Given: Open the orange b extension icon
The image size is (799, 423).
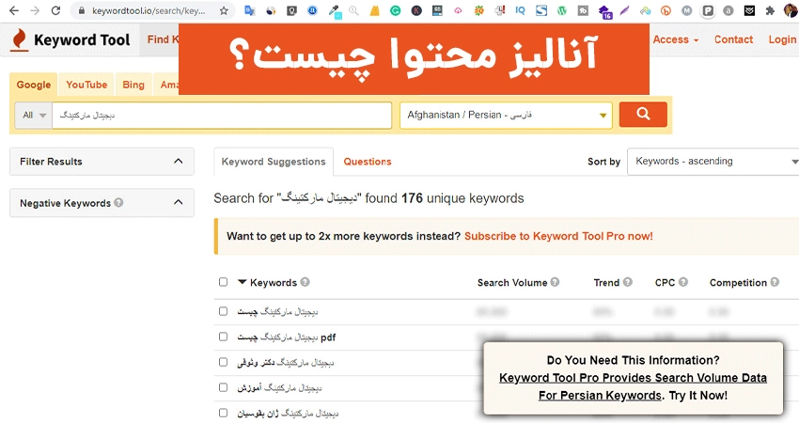Looking at the screenshot, I should [x=666, y=10].
